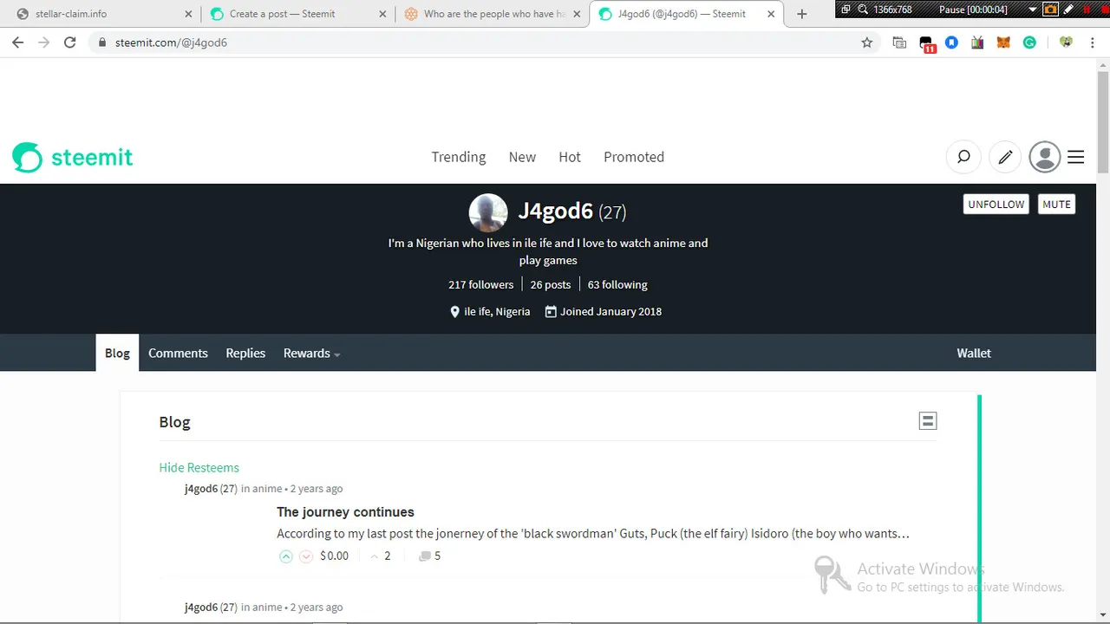Open the blue bookmark extension icon

click(951, 42)
